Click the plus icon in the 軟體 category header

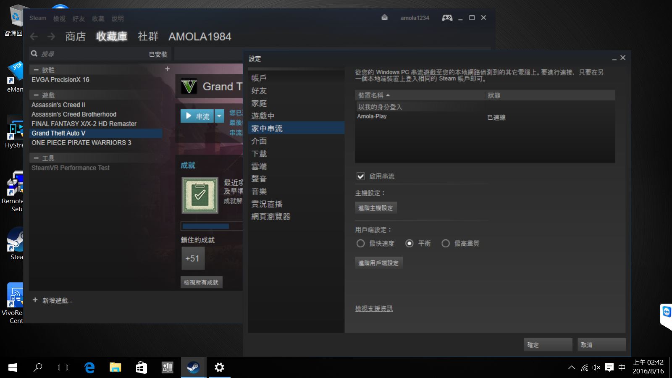(x=167, y=69)
